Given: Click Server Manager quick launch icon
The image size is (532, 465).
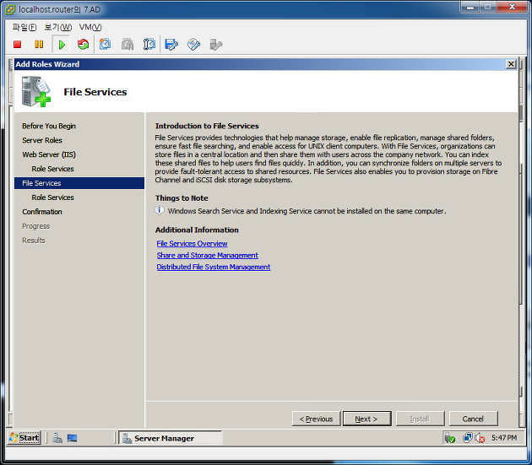Looking at the screenshot, I should pyautogui.click(x=57, y=438).
